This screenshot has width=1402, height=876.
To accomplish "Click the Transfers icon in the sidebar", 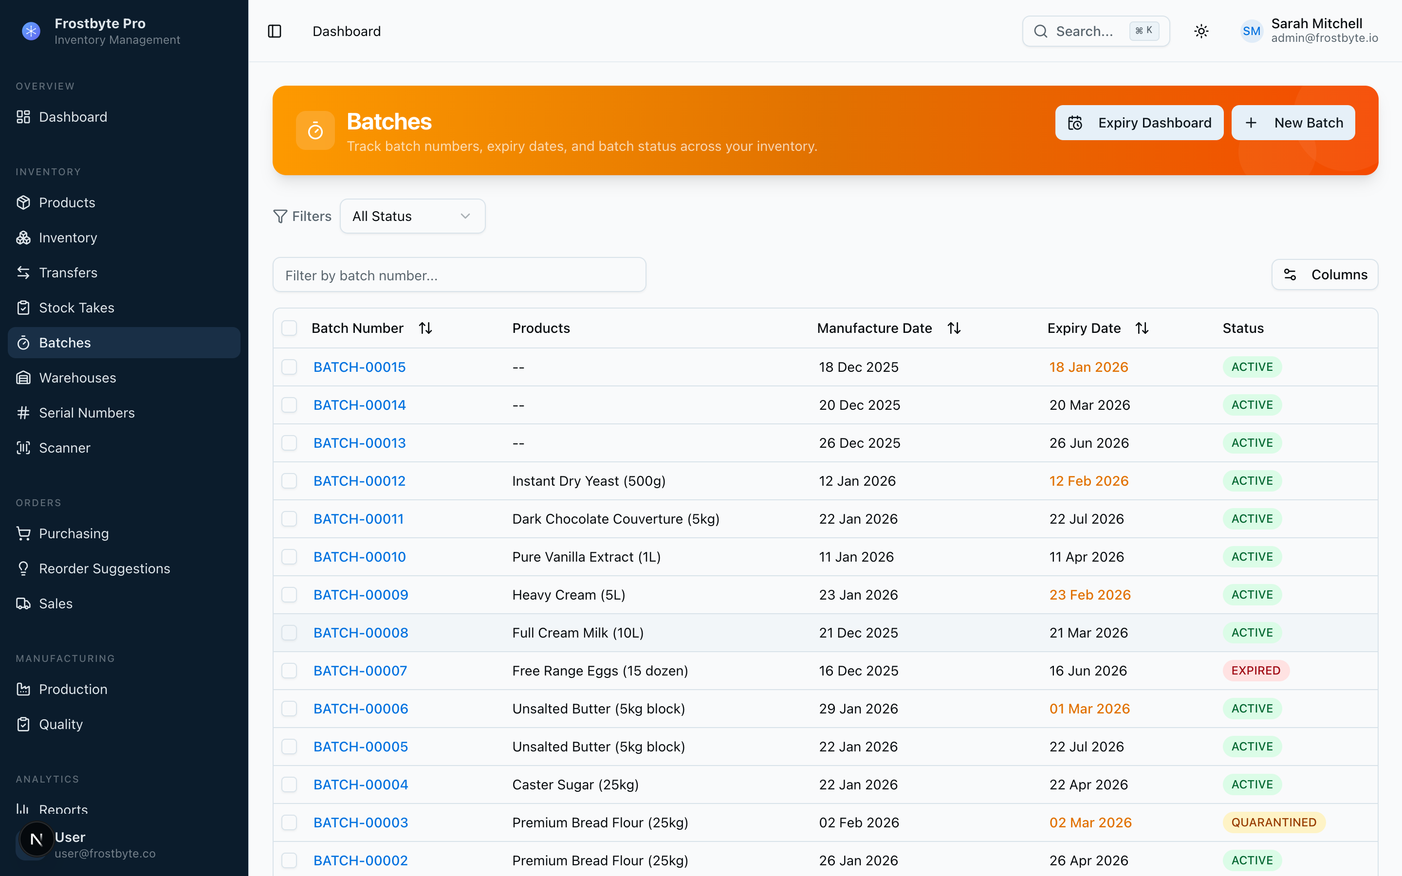I will (x=23, y=273).
